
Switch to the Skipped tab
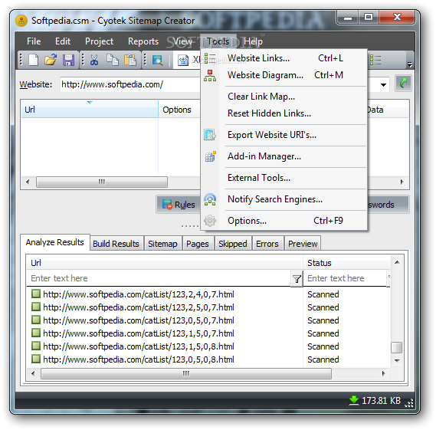point(233,244)
